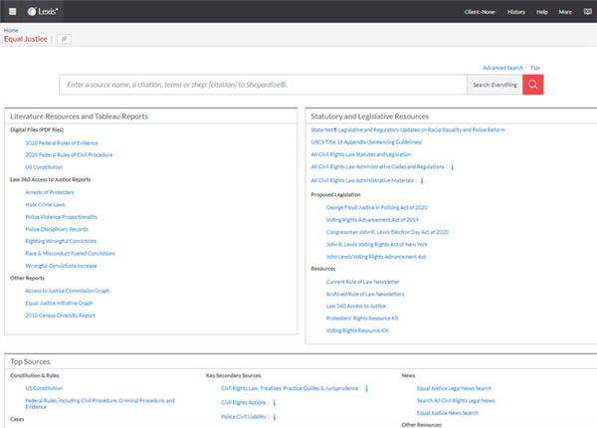Open Protesters' Rights Resource Kit
Image resolution: width=597 pixels, height=428 pixels.
362,318
